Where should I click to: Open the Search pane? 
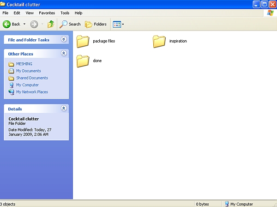click(70, 24)
